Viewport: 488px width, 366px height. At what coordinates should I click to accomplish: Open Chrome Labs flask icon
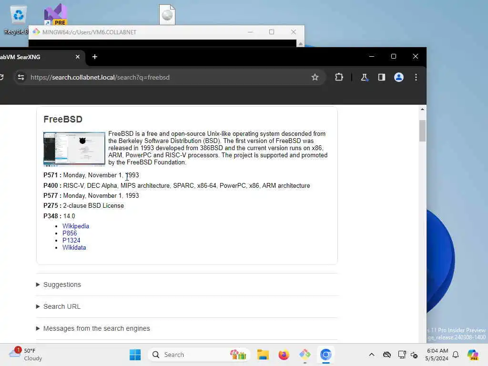tap(364, 77)
